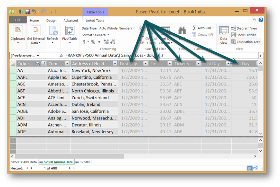Open the Linked Table ribbon tab

pos(95,21)
